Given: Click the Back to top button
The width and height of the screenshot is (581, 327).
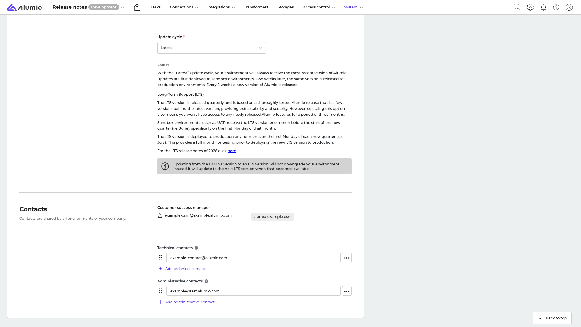Looking at the screenshot, I should [552, 318].
